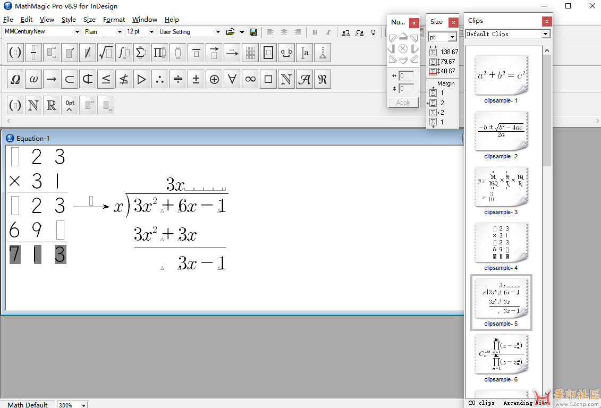Open the Window menu
The height and width of the screenshot is (408, 601).
point(145,20)
